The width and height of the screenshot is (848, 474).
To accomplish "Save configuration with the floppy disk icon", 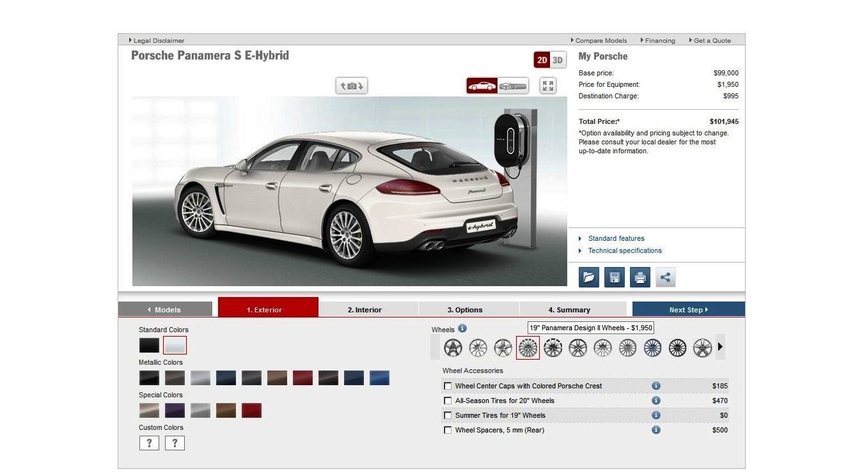I will [615, 277].
